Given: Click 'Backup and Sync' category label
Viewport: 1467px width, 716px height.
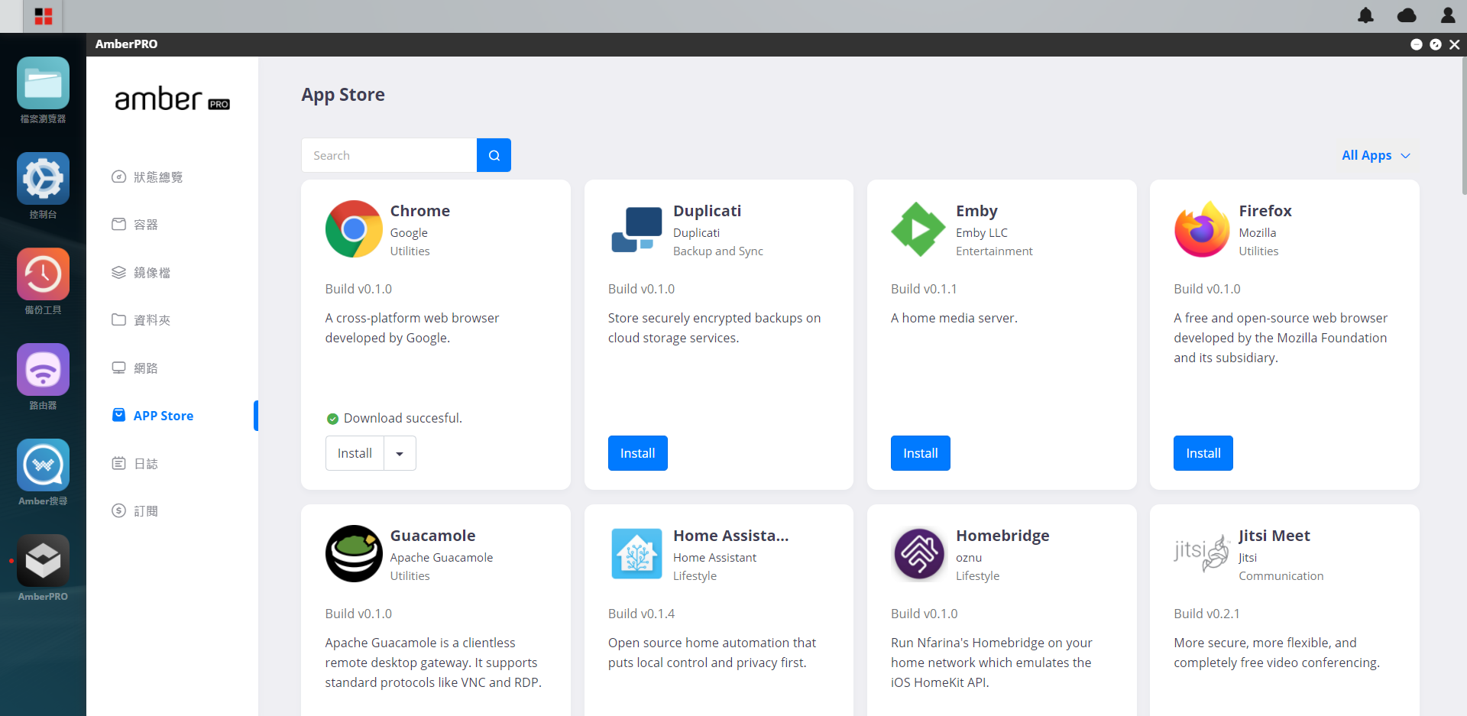Looking at the screenshot, I should pos(717,251).
